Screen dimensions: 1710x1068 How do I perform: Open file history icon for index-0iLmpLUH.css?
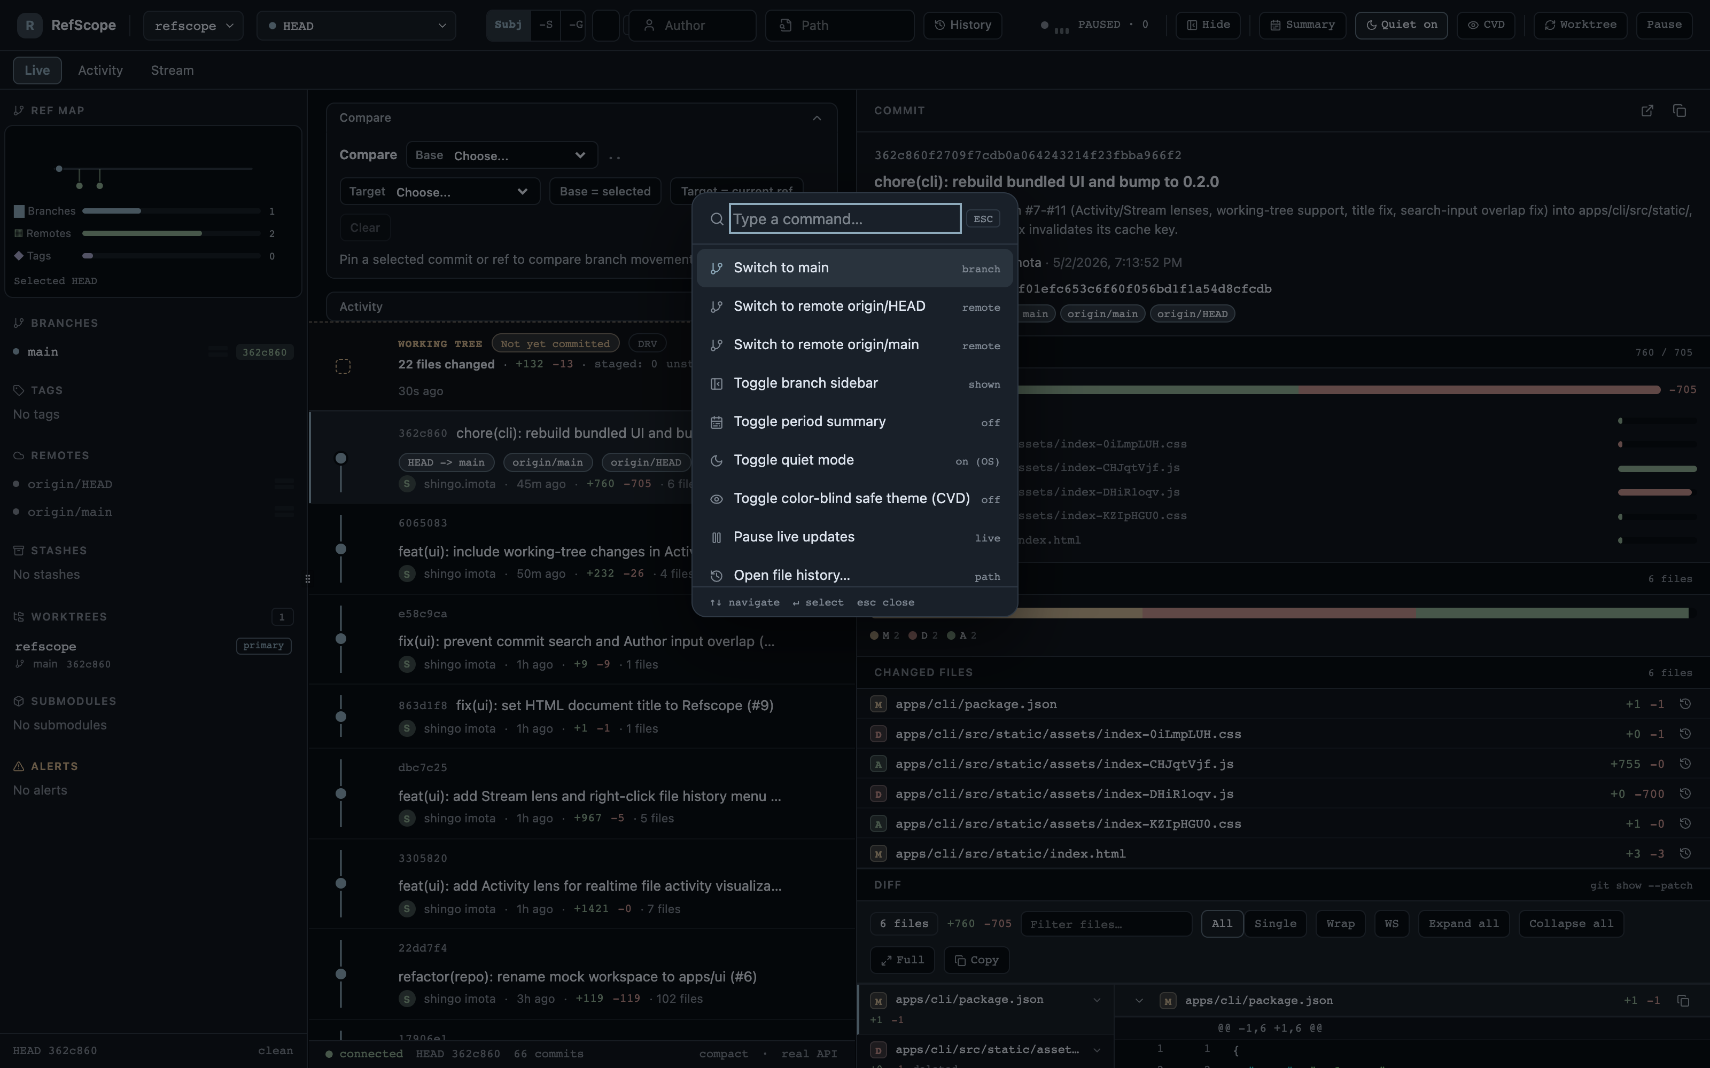1684,734
